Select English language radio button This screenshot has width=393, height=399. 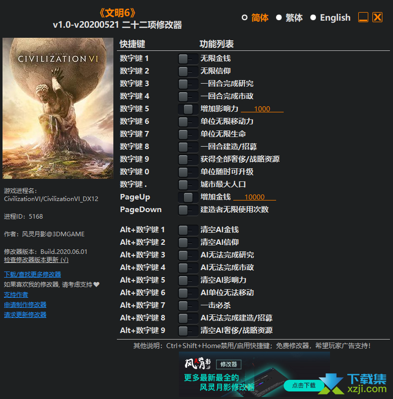point(313,18)
